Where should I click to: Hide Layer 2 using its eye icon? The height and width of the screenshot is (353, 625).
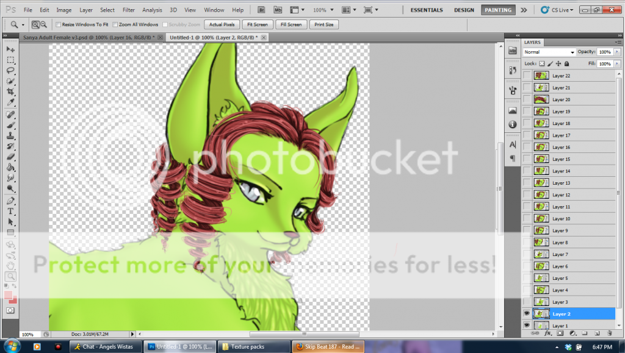[527, 313]
